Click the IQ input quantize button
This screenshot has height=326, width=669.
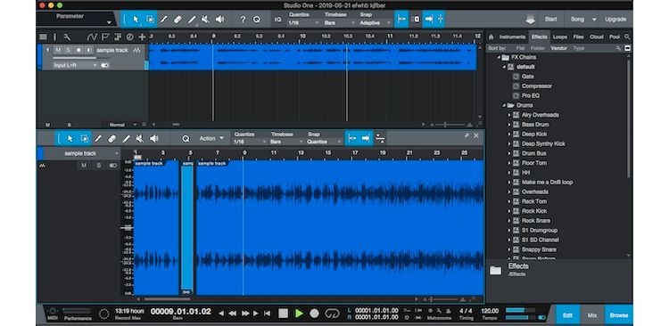[x=277, y=20]
